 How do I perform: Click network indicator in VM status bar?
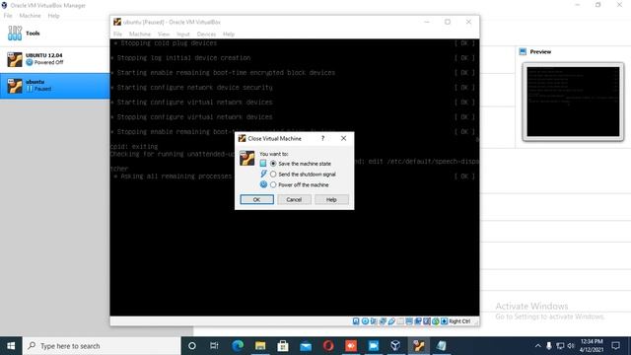click(383, 321)
